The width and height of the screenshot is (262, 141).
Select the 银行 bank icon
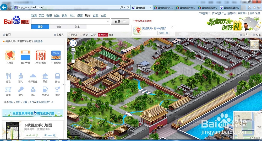pos(33,89)
